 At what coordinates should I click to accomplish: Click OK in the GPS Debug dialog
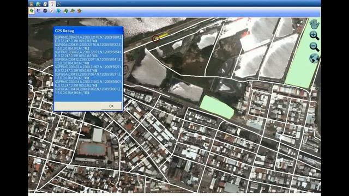point(111,106)
